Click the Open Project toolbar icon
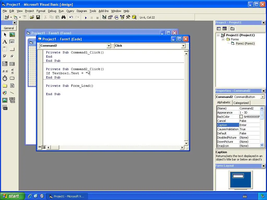 coord(32,17)
